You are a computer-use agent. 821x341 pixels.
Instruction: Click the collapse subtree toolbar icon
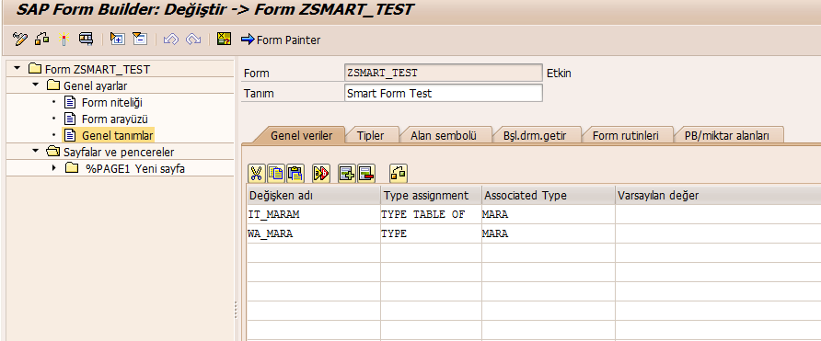tap(140, 40)
